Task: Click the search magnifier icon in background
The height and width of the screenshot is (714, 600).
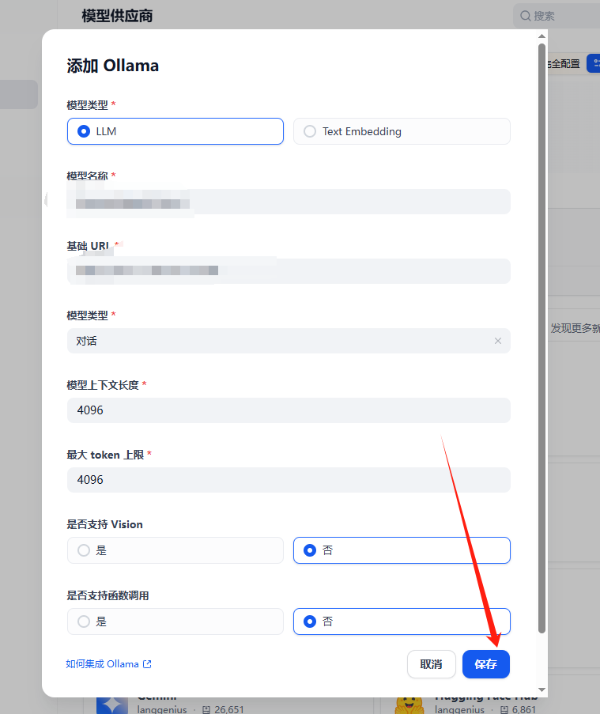Action: pos(526,16)
